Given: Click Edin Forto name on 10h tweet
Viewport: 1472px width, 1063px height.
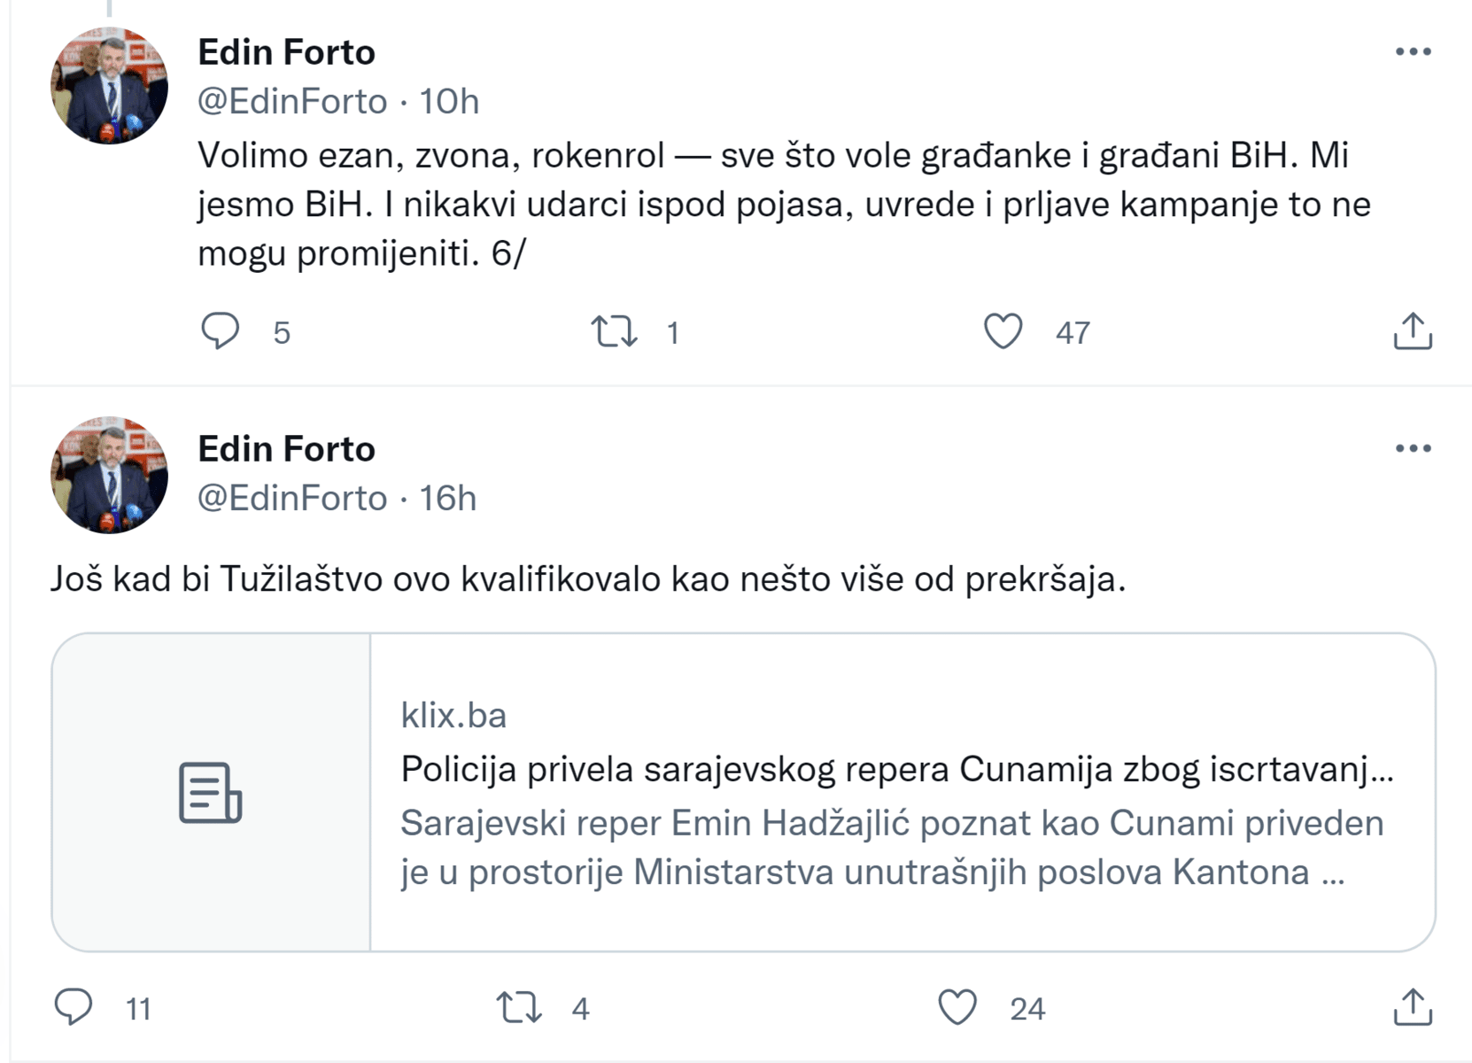Looking at the screenshot, I should pyautogui.click(x=286, y=52).
